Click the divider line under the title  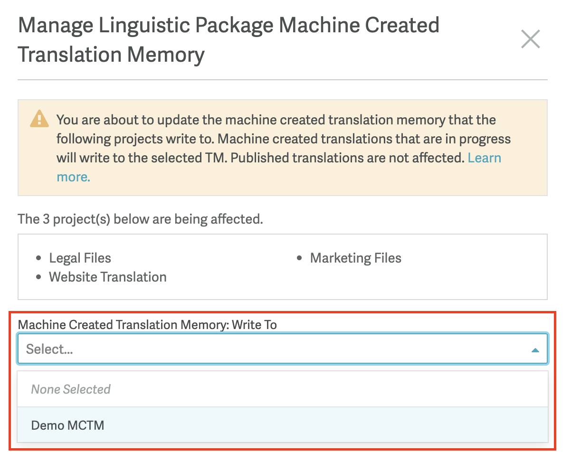[x=283, y=80]
